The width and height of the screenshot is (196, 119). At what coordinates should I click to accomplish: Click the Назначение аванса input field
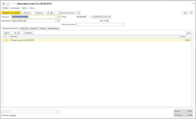(100, 24)
